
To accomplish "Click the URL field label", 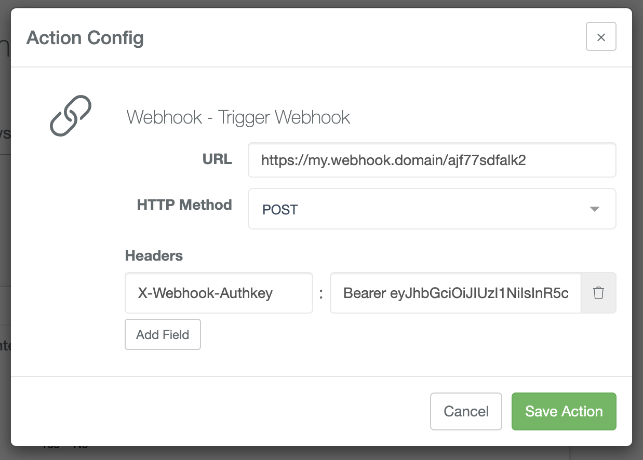I will (x=217, y=159).
